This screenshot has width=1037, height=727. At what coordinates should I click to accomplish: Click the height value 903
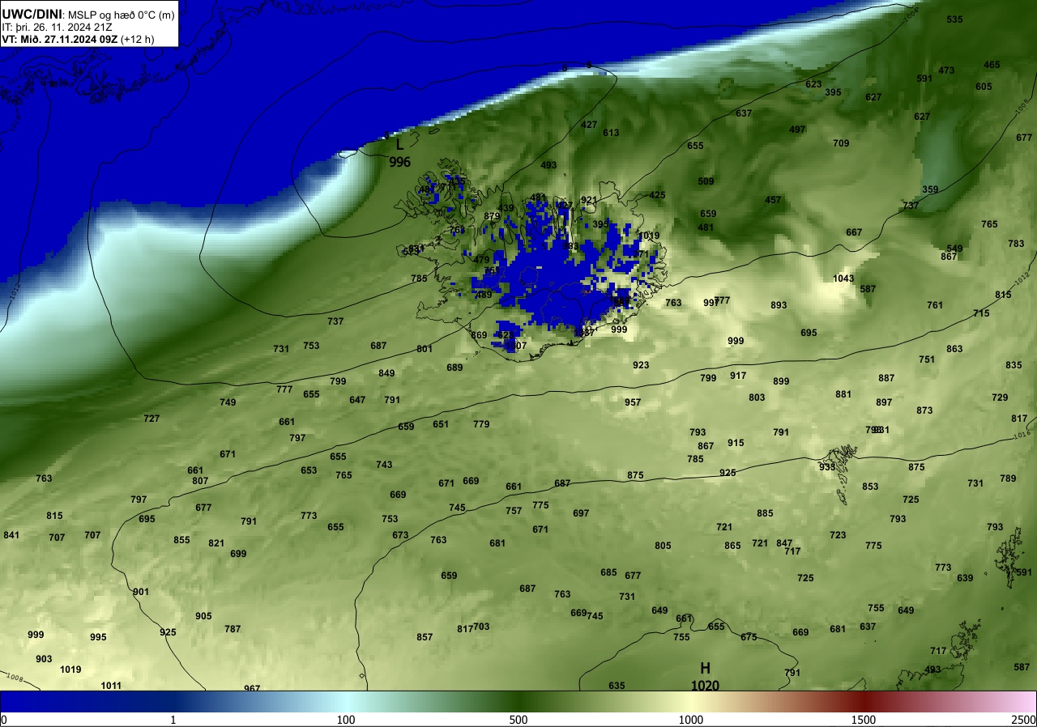[x=45, y=660]
